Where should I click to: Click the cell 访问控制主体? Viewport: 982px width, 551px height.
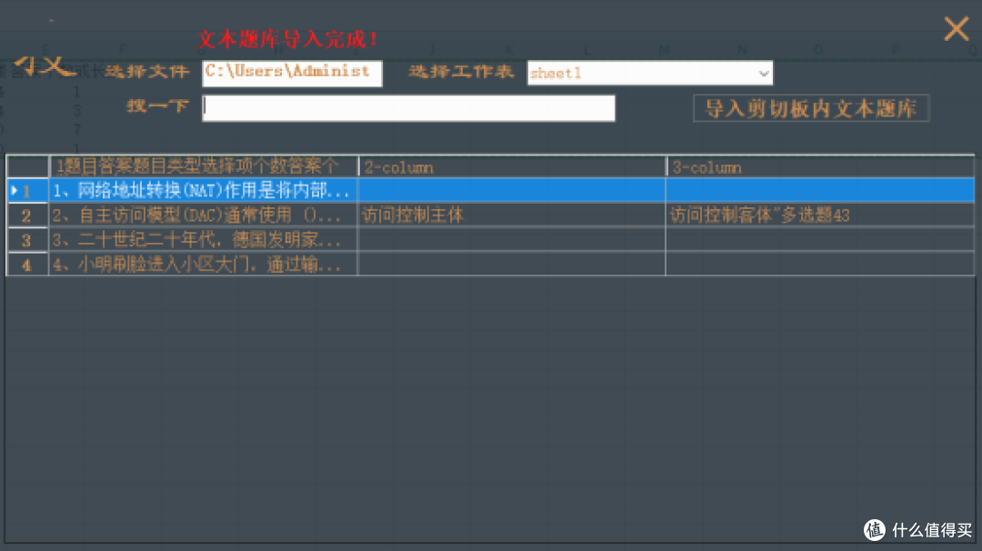512,215
